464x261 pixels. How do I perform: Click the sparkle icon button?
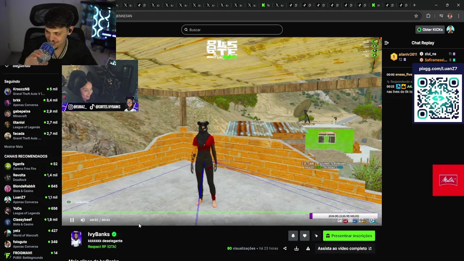coord(316,236)
